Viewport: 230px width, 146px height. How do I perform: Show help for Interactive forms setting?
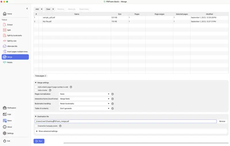click(x=112, y=99)
